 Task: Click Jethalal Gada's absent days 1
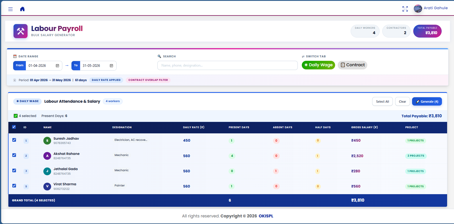[276, 171]
